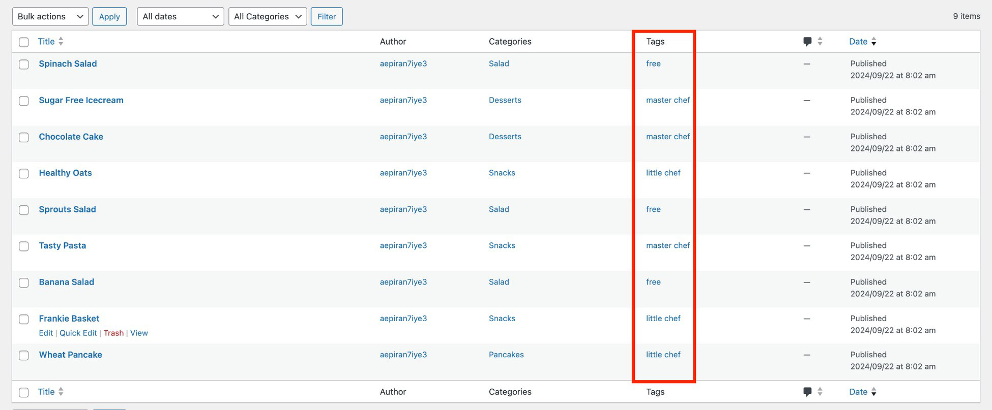
Task: Click the Filter button
Action: tap(327, 16)
